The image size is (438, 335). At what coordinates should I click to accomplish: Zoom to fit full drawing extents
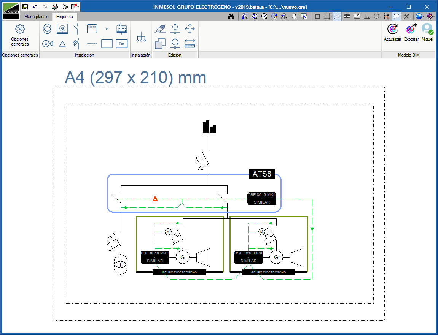255,16
